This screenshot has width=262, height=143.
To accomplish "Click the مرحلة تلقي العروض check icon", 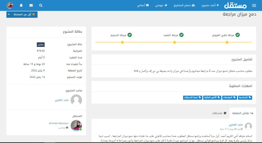I will [238, 35].
